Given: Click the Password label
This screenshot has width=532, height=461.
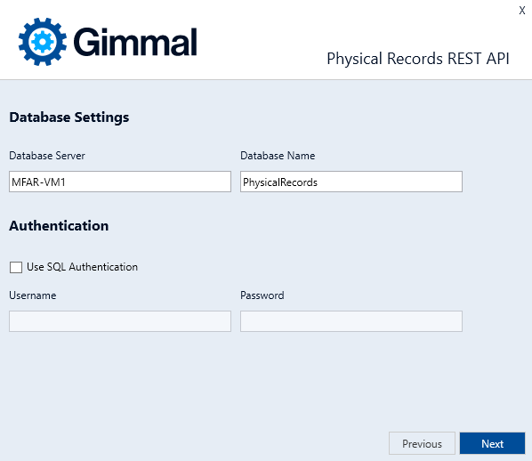Looking at the screenshot, I should pos(262,295).
